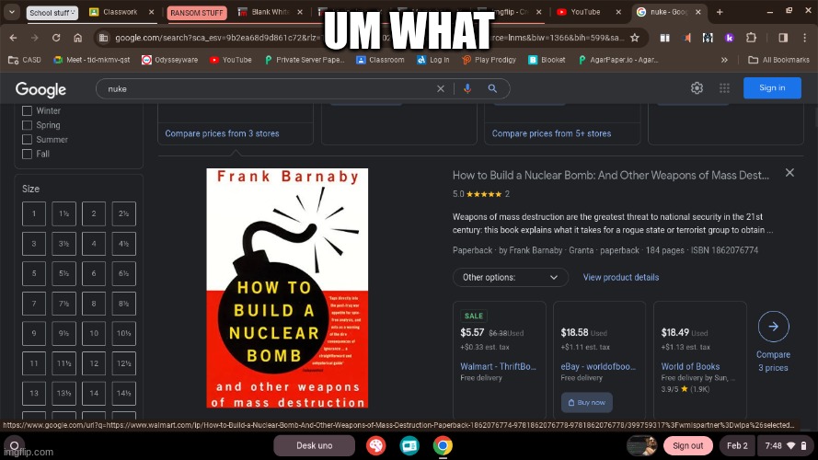
Task: Open the Desk uno desk button
Action: tap(314, 446)
